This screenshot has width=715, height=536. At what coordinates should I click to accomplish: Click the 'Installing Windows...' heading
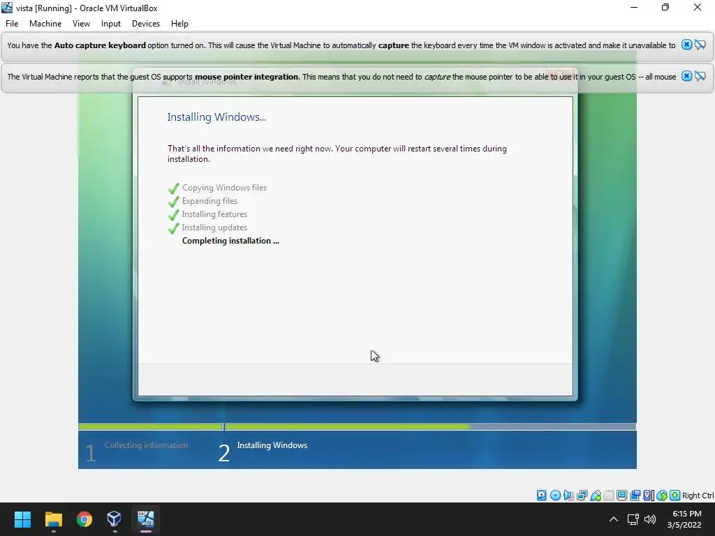[x=216, y=117]
